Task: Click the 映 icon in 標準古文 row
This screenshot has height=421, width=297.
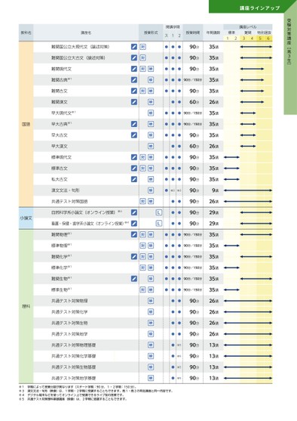Action: pos(151,168)
